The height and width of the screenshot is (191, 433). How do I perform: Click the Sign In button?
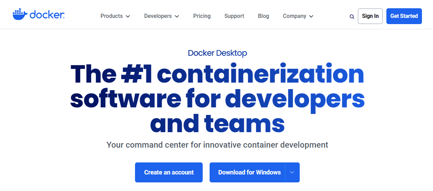coord(370,16)
